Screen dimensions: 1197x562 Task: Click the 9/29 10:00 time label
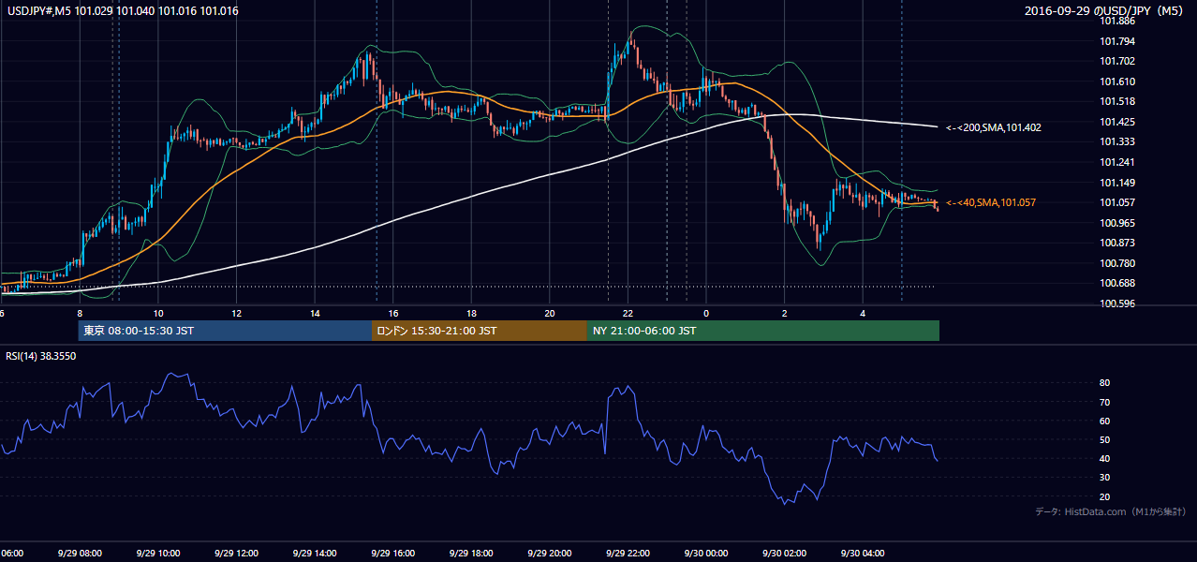(158, 554)
